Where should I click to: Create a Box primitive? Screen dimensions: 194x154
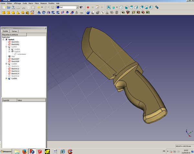click(x=4, y=12)
